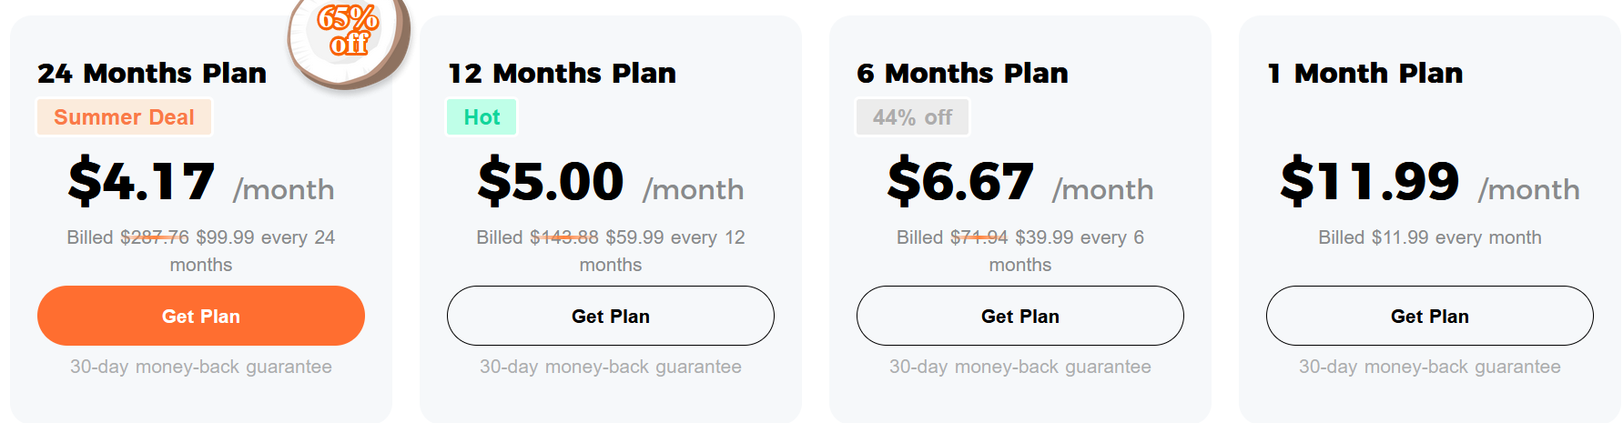This screenshot has width=1623, height=423.
Task: Click the $11.99 per month price
Action: point(1430,181)
